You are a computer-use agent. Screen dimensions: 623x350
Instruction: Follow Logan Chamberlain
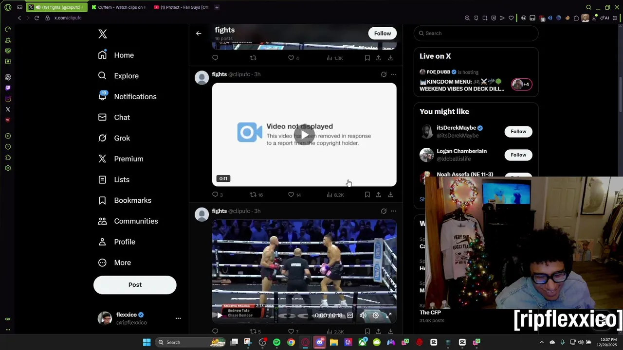tap(518, 155)
